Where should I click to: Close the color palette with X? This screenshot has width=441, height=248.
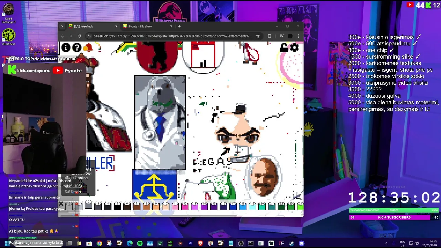click(x=61, y=204)
